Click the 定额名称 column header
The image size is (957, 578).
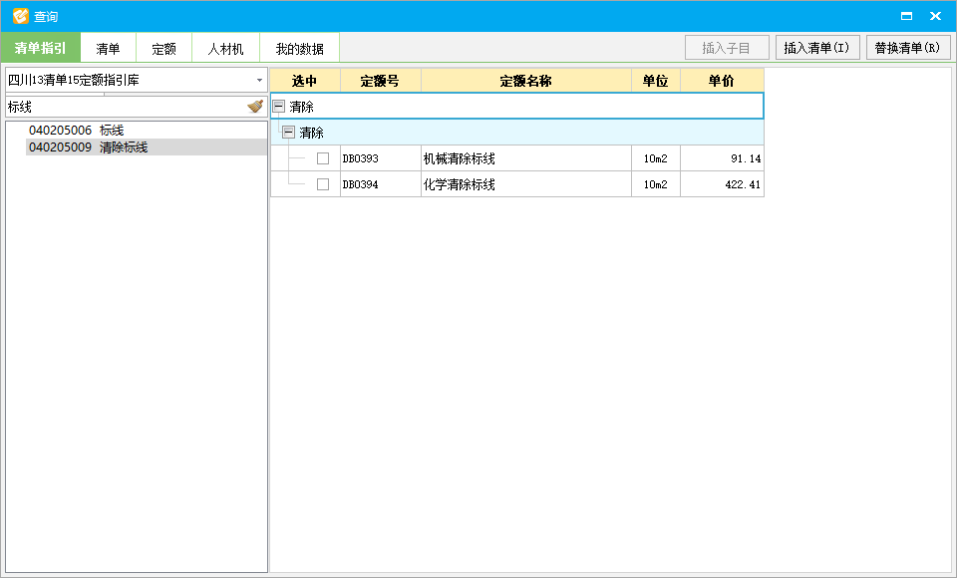coord(526,81)
